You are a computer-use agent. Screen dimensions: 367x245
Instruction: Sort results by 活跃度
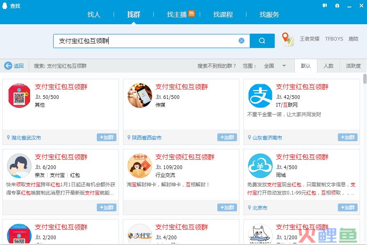(x=353, y=66)
